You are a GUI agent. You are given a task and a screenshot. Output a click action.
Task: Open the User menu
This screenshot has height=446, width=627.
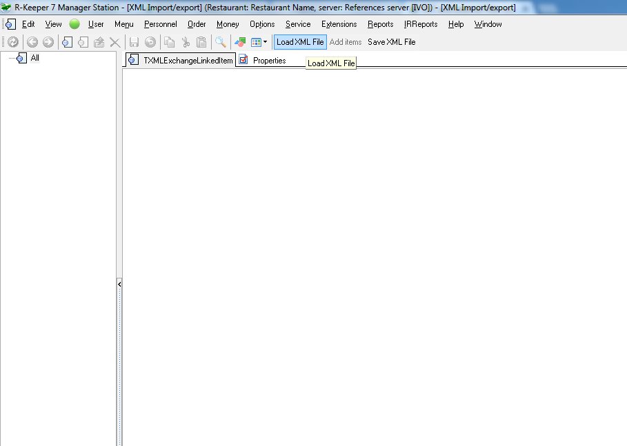click(x=96, y=24)
